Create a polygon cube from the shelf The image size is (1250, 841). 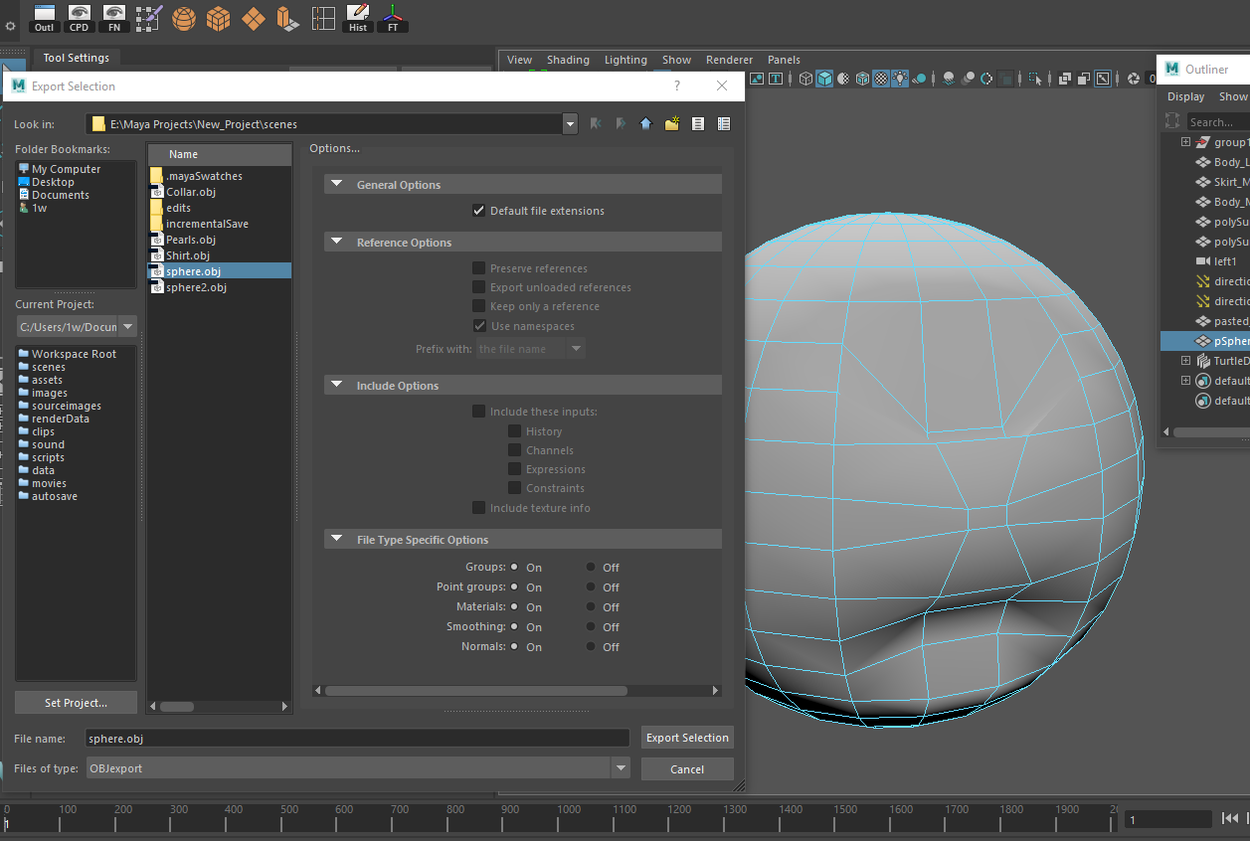218,18
